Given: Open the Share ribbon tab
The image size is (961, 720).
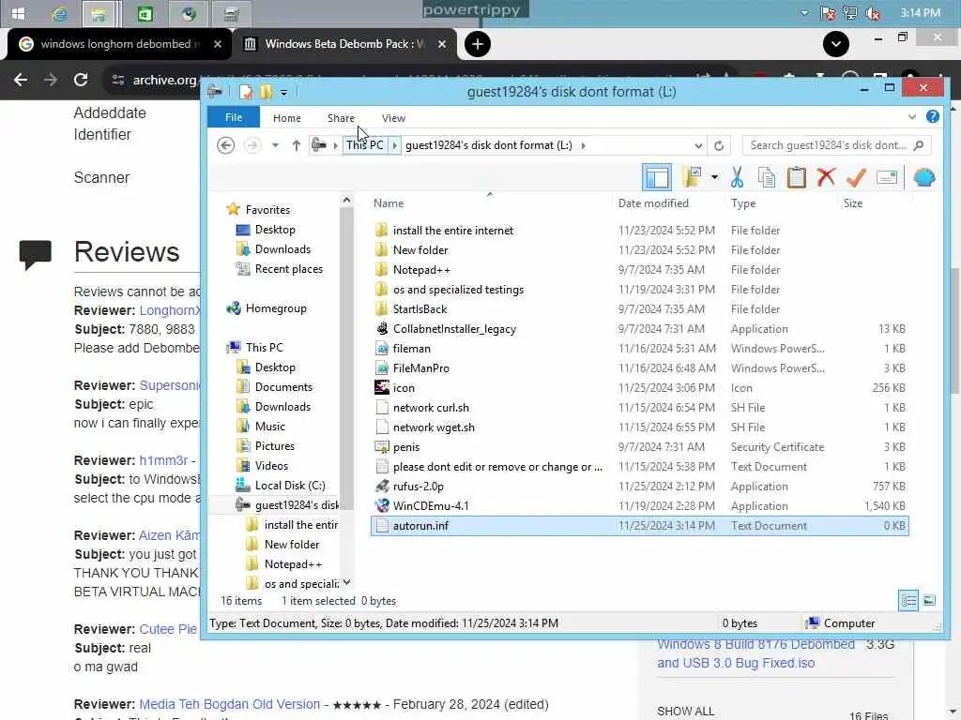Looking at the screenshot, I should [x=341, y=118].
